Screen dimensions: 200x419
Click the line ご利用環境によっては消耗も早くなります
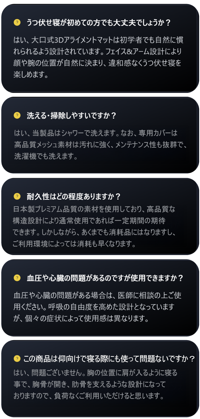[74, 244]
